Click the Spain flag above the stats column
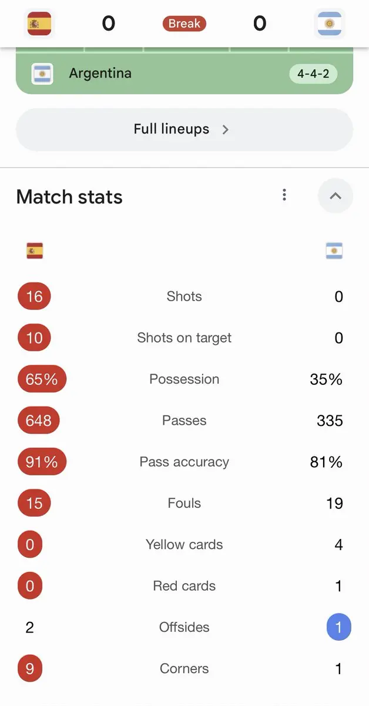The height and width of the screenshot is (706, 369). 35,251
